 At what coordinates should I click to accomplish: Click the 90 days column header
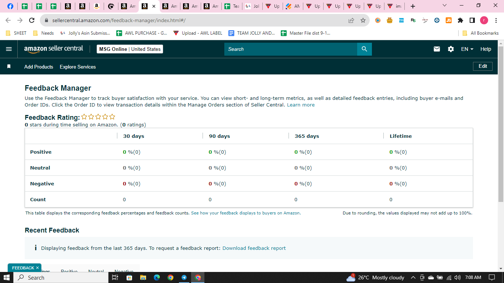pos(220,136)
